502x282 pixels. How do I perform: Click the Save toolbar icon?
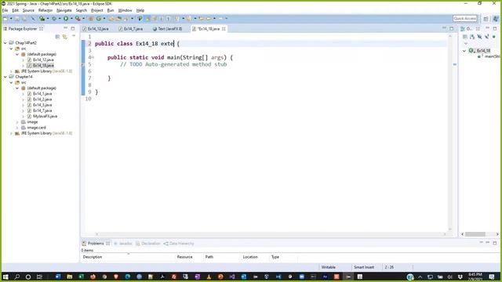(16, 19)
